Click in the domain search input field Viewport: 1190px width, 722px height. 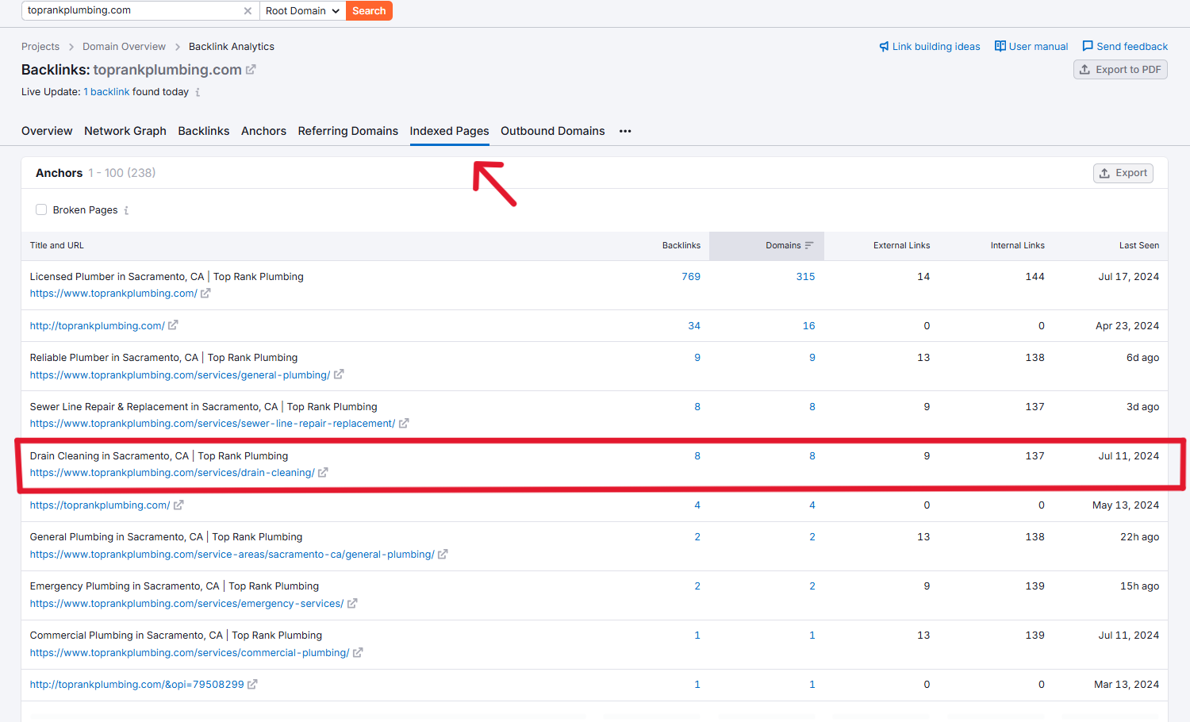pos(131,11)
